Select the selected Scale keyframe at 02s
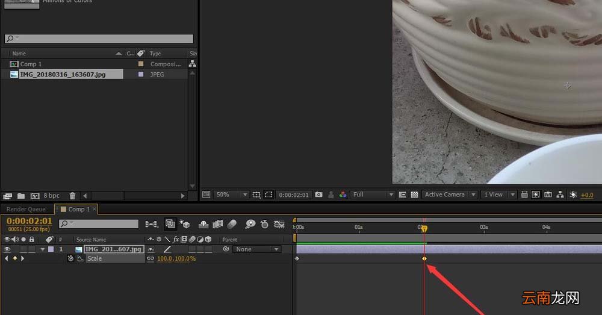The height and width of the screenshot is (315, 602). (424, 258)
